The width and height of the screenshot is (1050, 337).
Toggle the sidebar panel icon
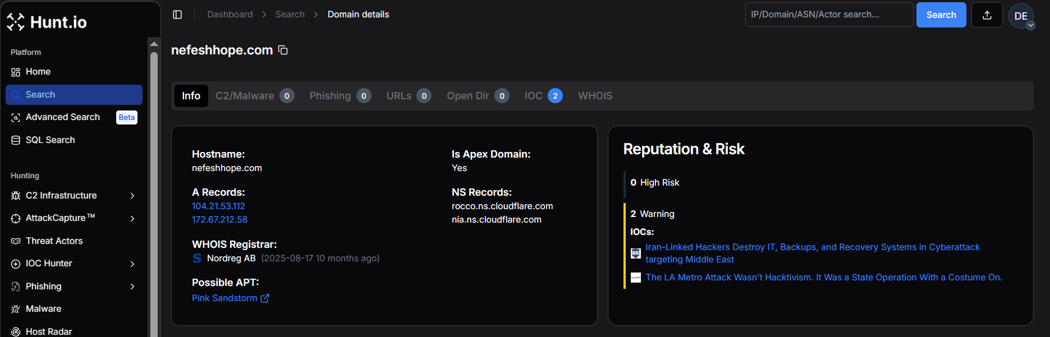tap(177, 15)
